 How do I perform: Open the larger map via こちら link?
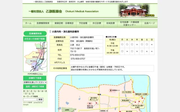40,74
